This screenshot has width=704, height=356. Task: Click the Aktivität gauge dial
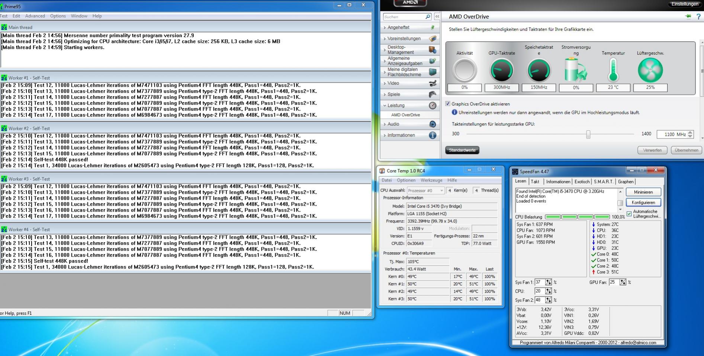(464, 70)
